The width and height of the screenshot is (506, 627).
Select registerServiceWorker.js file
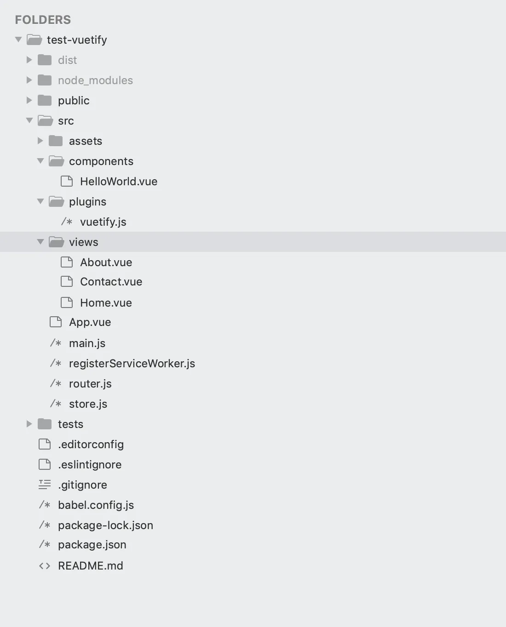click(x=132, y=364)
